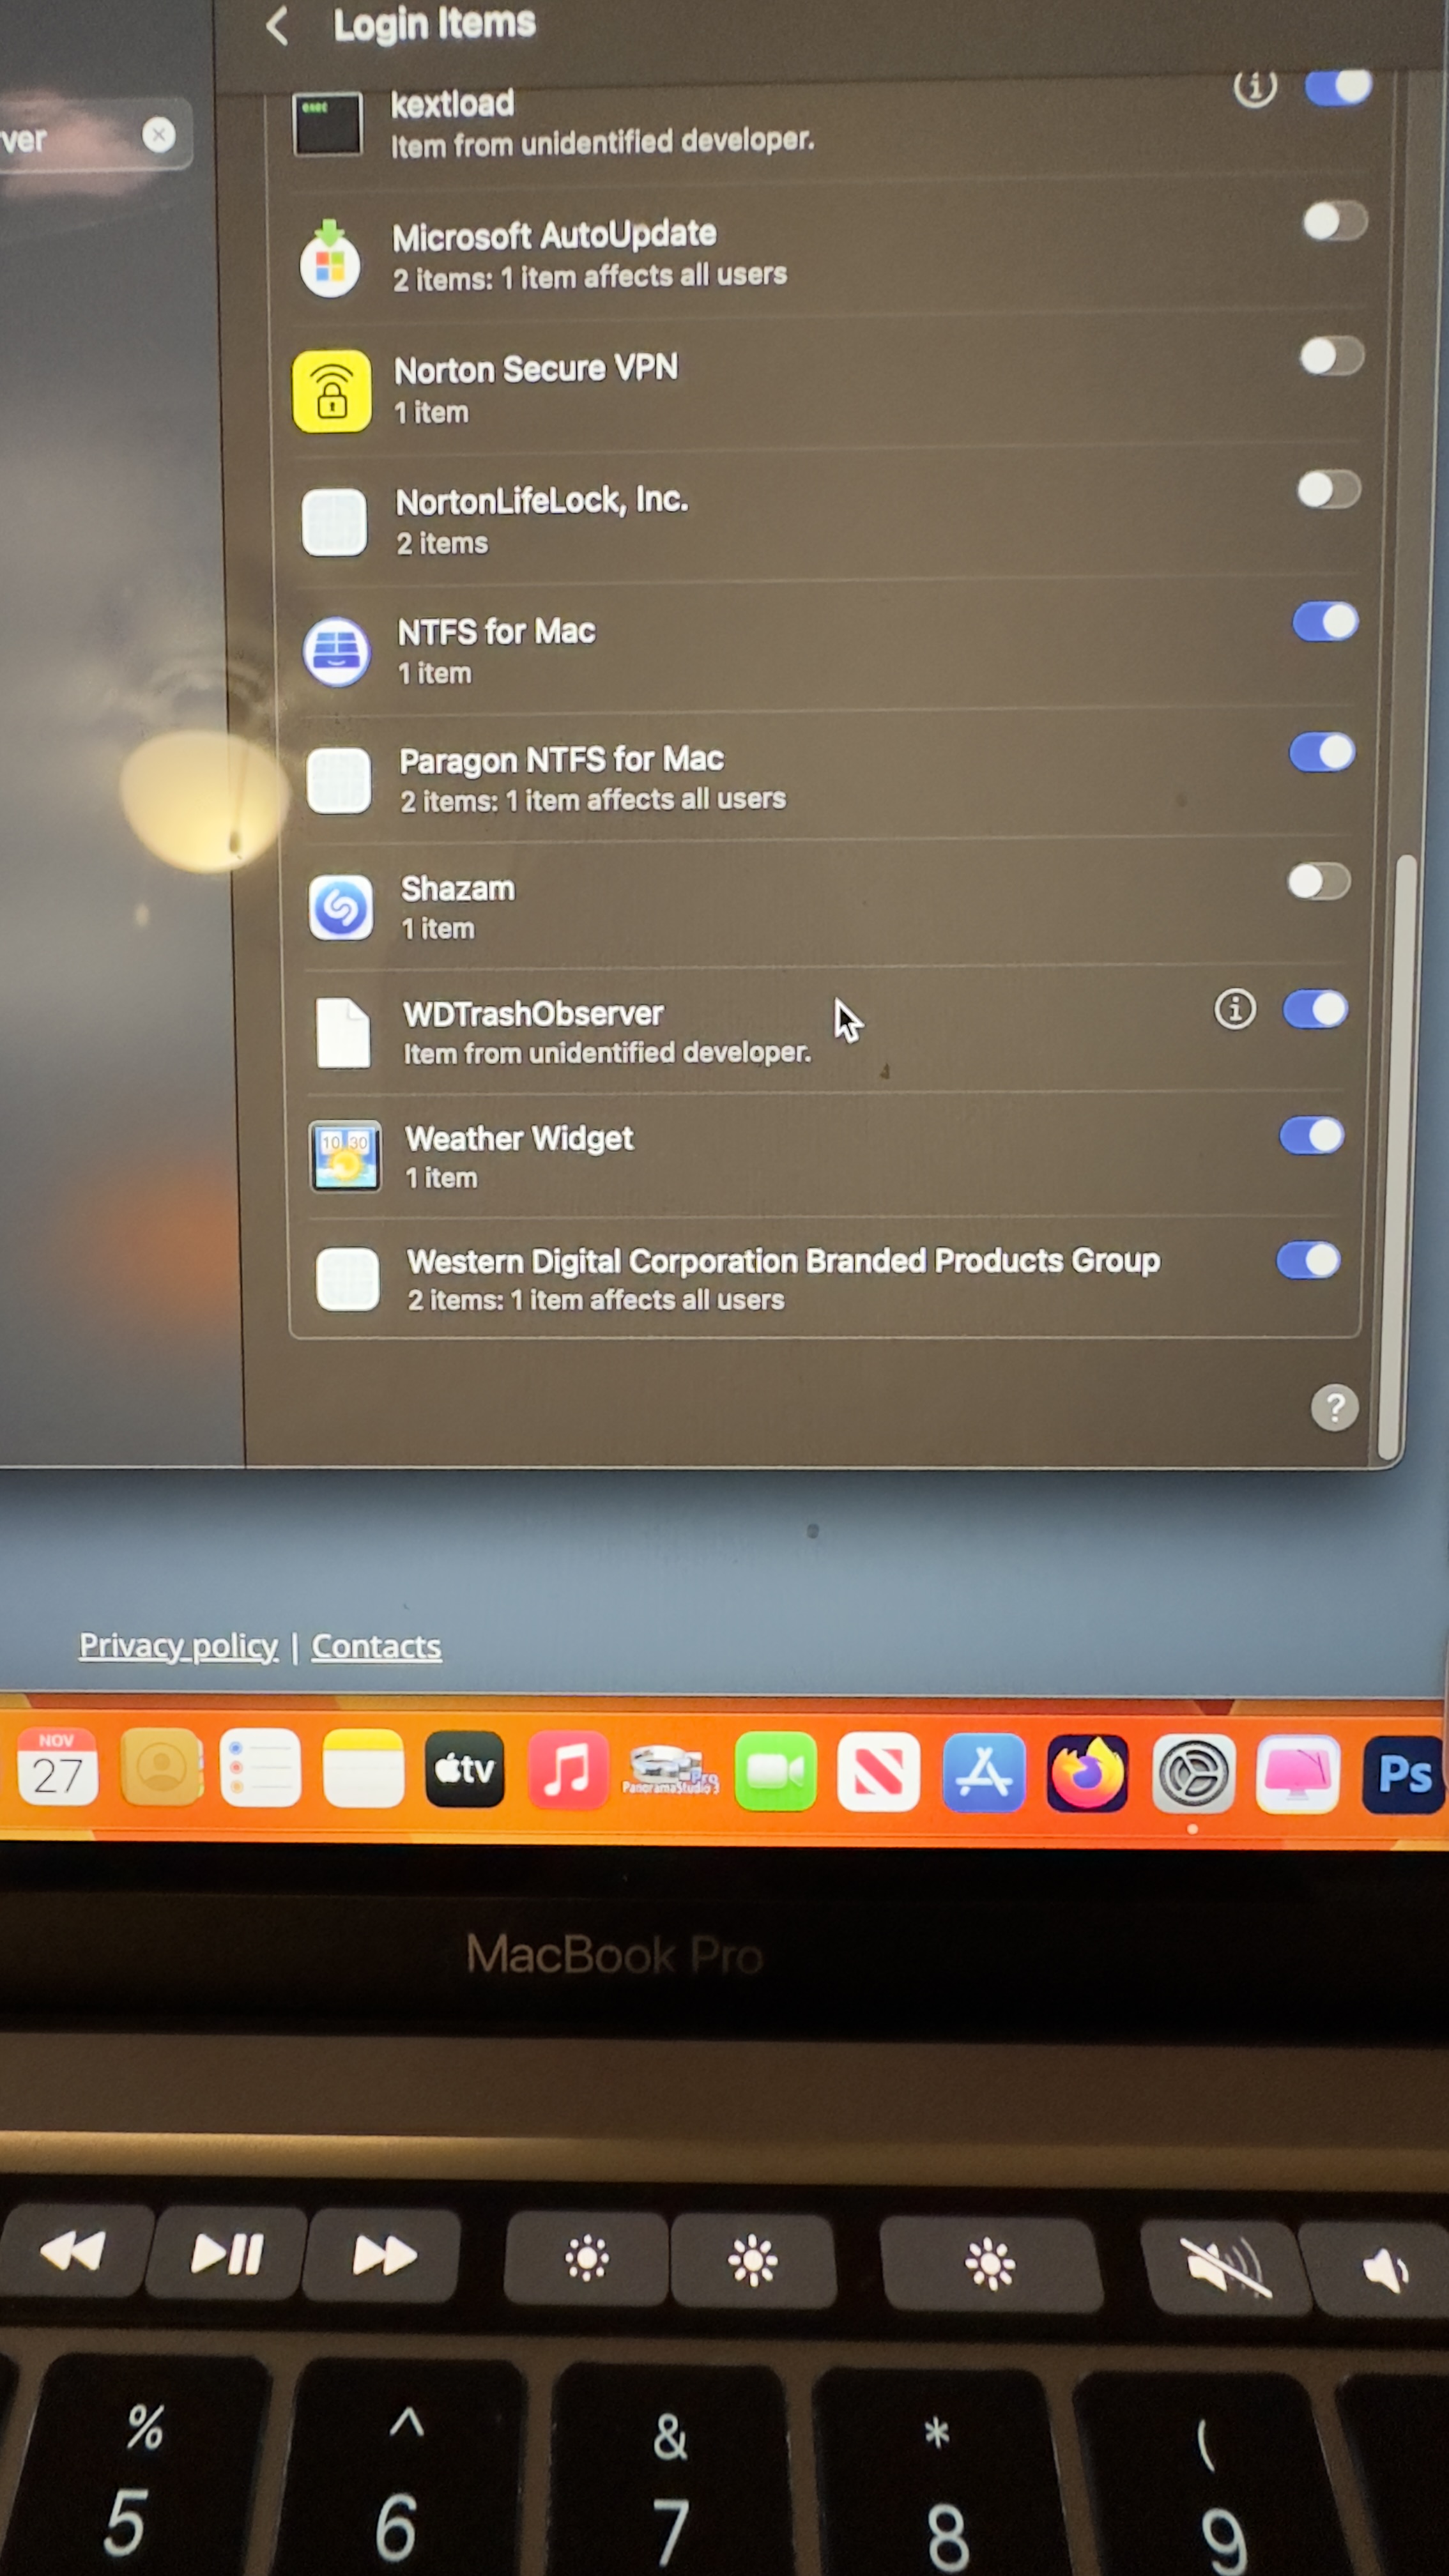Open the App Store from the Dock
Image resolution: width=1449 pixels, height=2576 pixels.
[983, 1773]
